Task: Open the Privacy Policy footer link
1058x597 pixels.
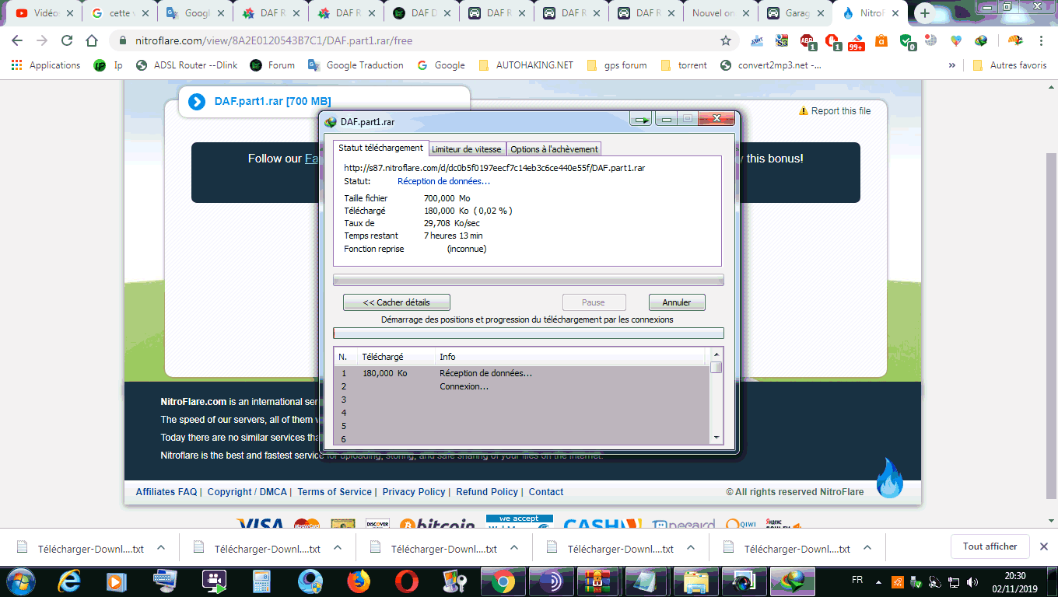Action: coord(414,492)
